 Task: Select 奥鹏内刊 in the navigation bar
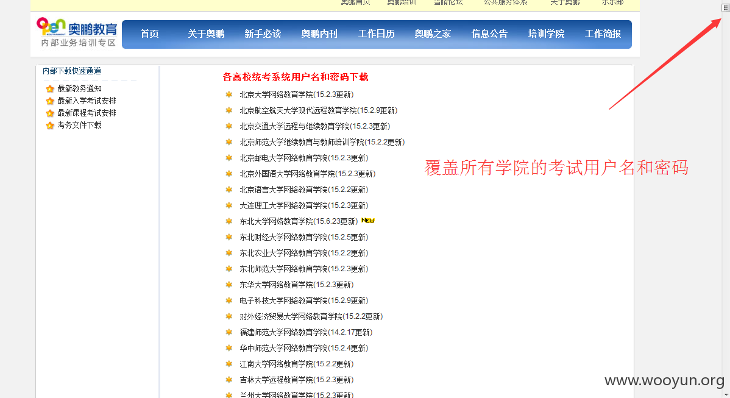[319, 34]
